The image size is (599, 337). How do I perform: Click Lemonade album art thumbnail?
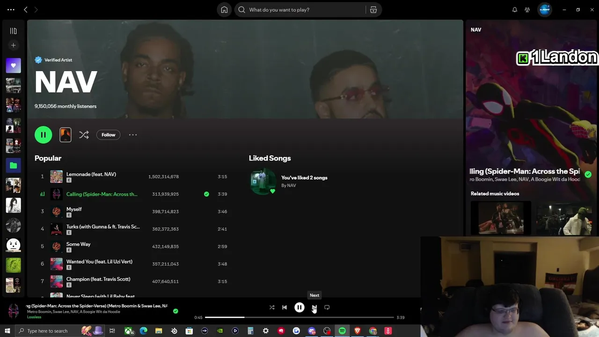(x=57, y=176)
